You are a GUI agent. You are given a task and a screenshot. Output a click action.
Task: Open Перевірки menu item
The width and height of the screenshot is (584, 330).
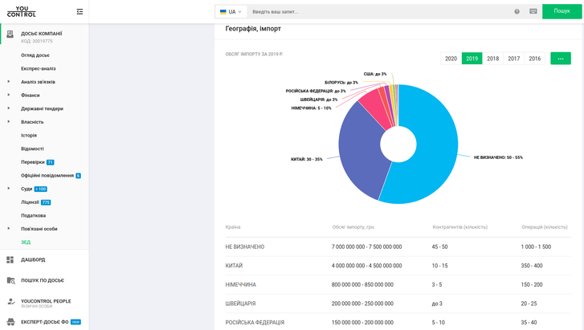(x=33, y=162)
